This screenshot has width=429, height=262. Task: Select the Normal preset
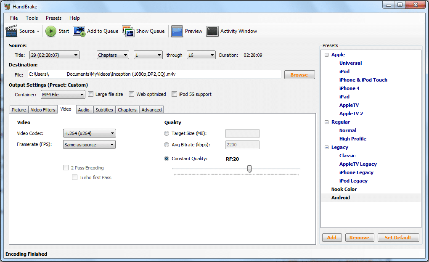348,130
